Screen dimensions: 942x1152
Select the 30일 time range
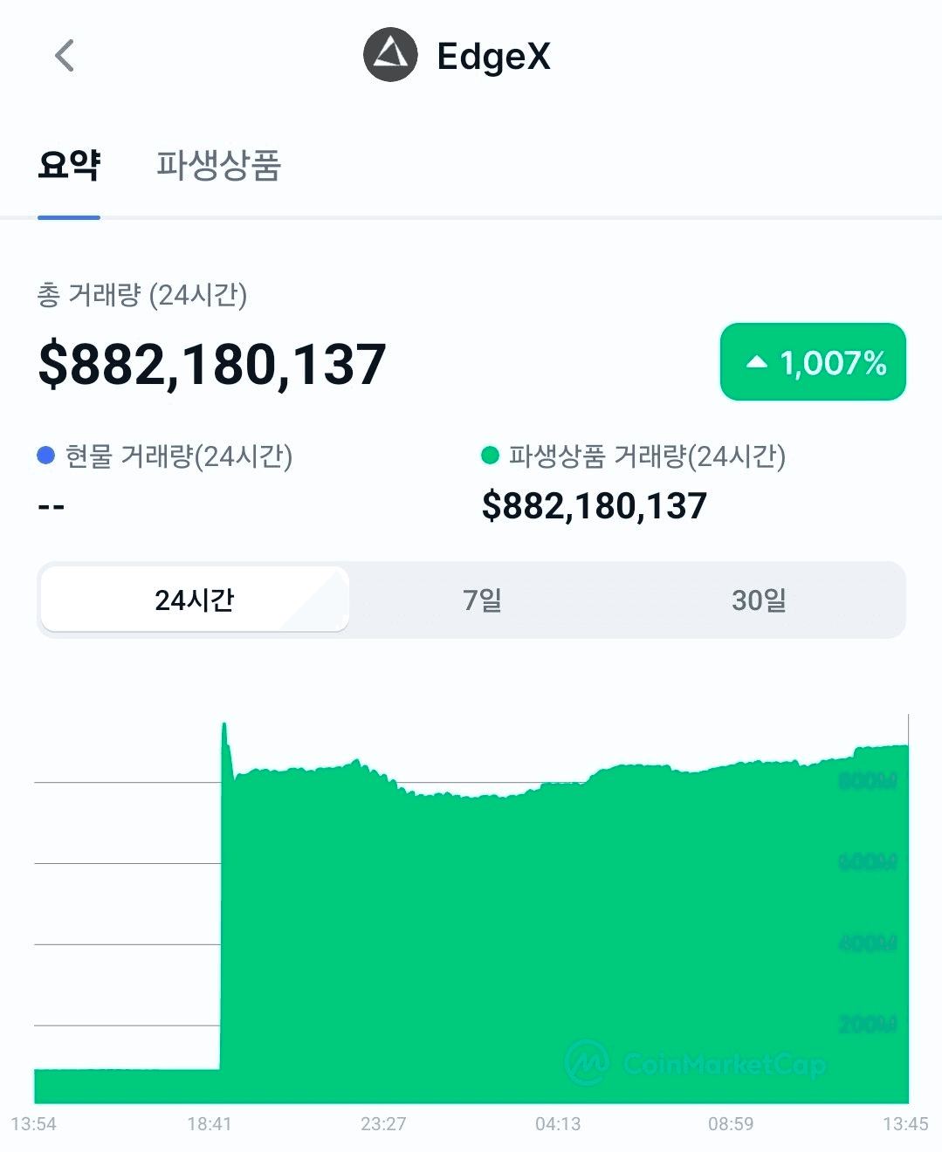(x=759, y=600)
